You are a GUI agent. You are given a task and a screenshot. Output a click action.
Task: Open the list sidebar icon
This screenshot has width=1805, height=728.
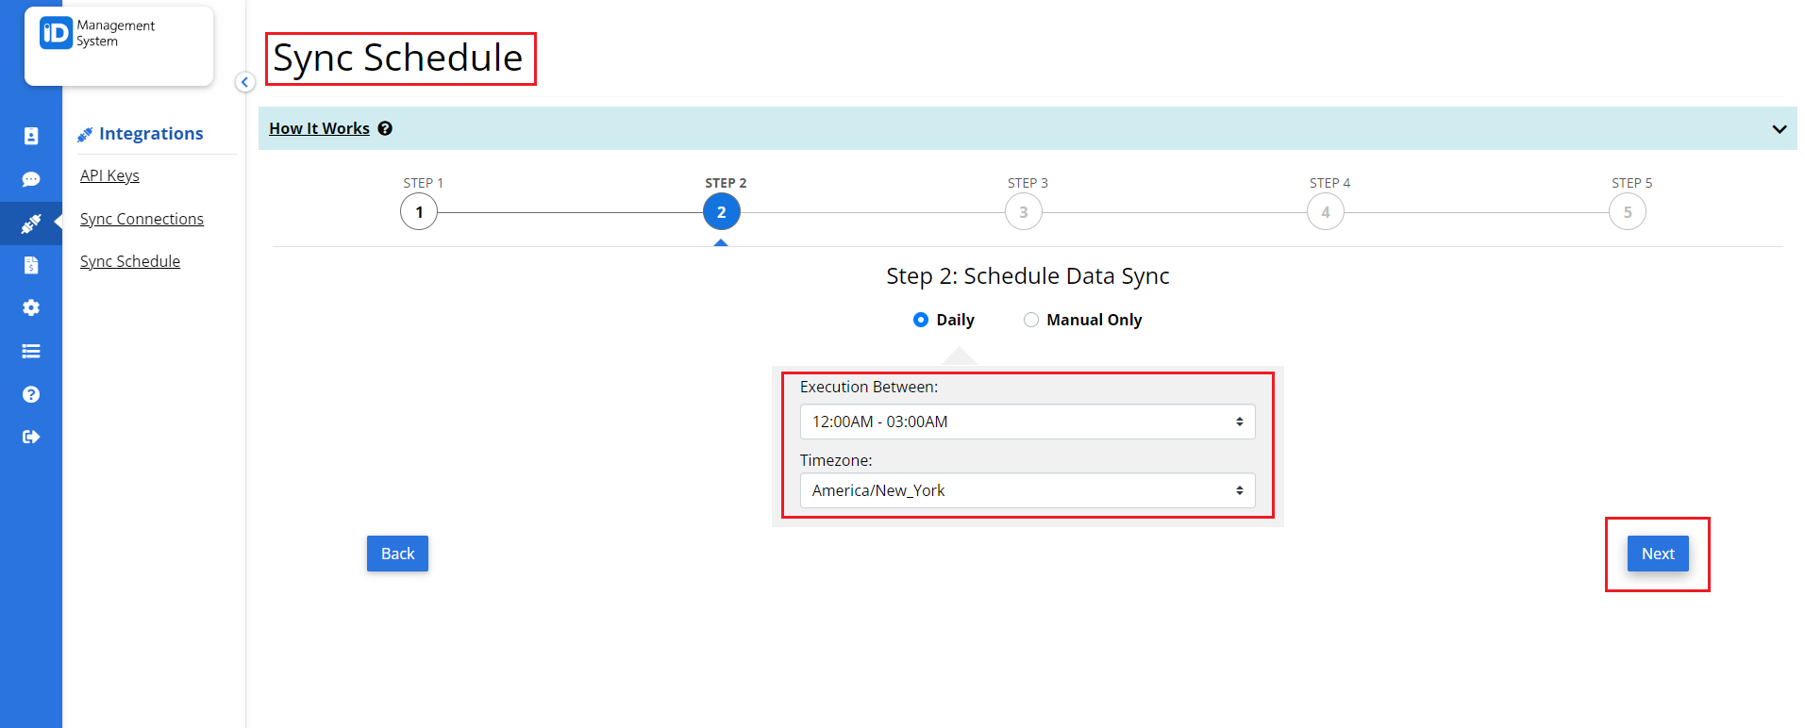click(x=31, y=351)
